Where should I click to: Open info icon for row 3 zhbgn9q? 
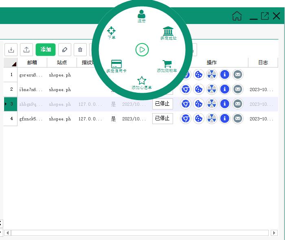tap(225, 104)
